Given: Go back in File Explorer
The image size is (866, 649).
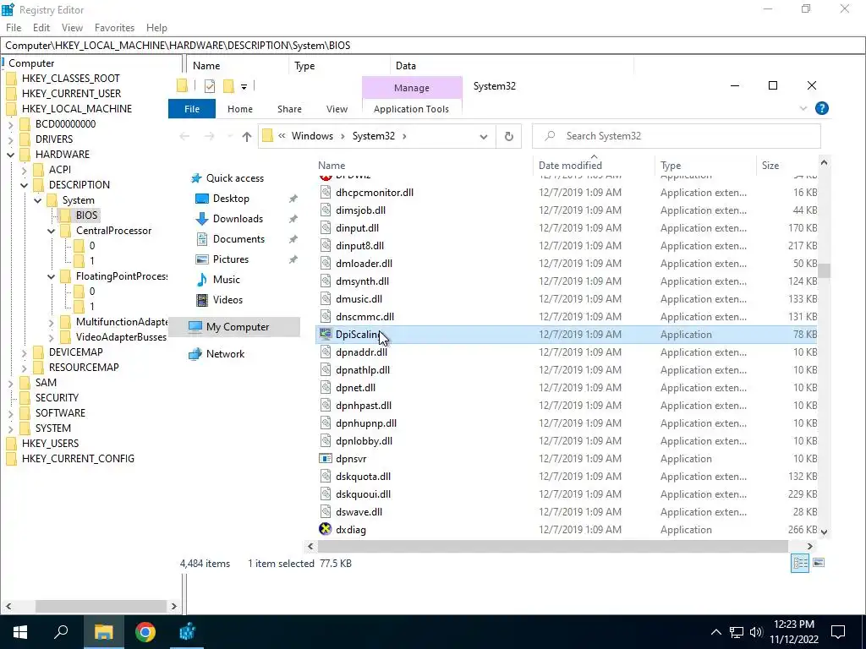Looking at the screenshot, I should pyautogui.click(x=185, y=136).
